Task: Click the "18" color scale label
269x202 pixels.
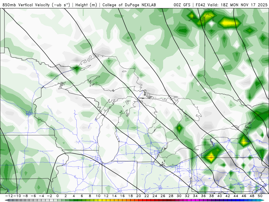Action: (x=130, y=196)
